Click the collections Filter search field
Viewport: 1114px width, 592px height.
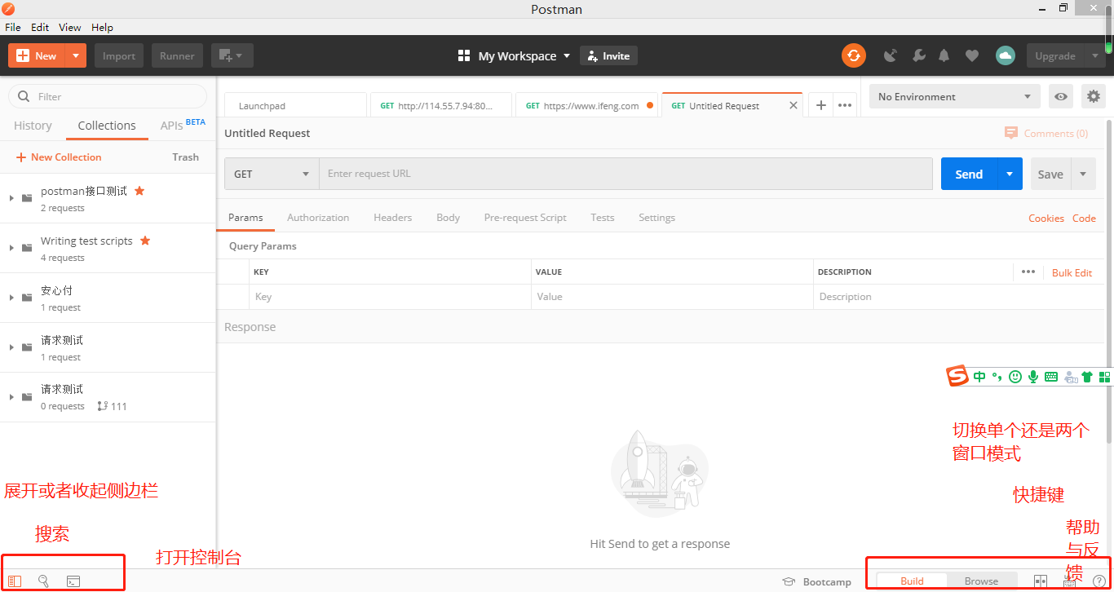click(108, 96)
